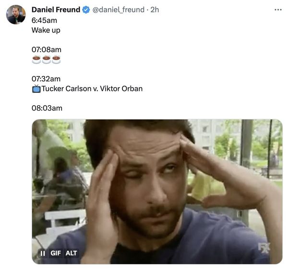Click the 08:03am time text

coord(47,108)
